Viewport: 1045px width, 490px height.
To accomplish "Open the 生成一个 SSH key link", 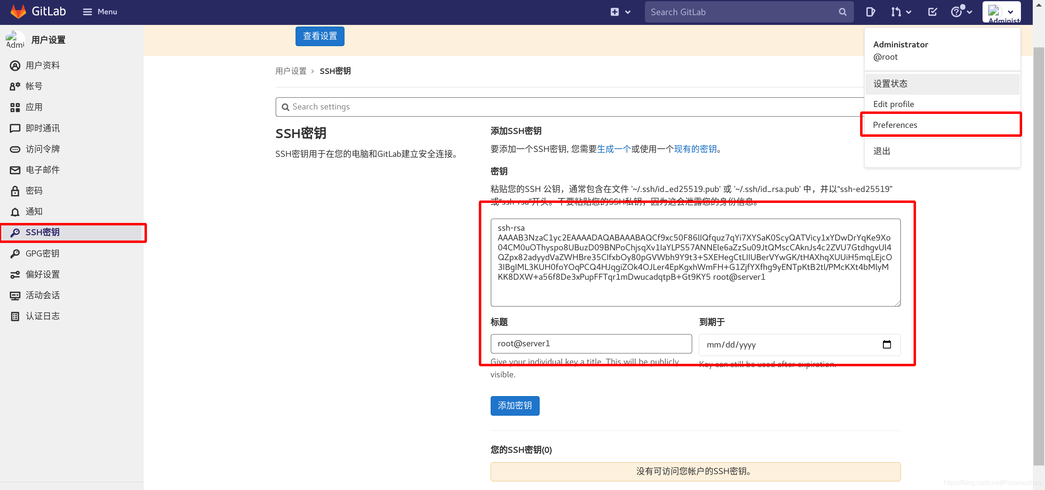I will pos(613,149).
